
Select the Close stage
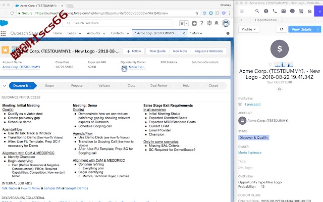coord(131,85)
